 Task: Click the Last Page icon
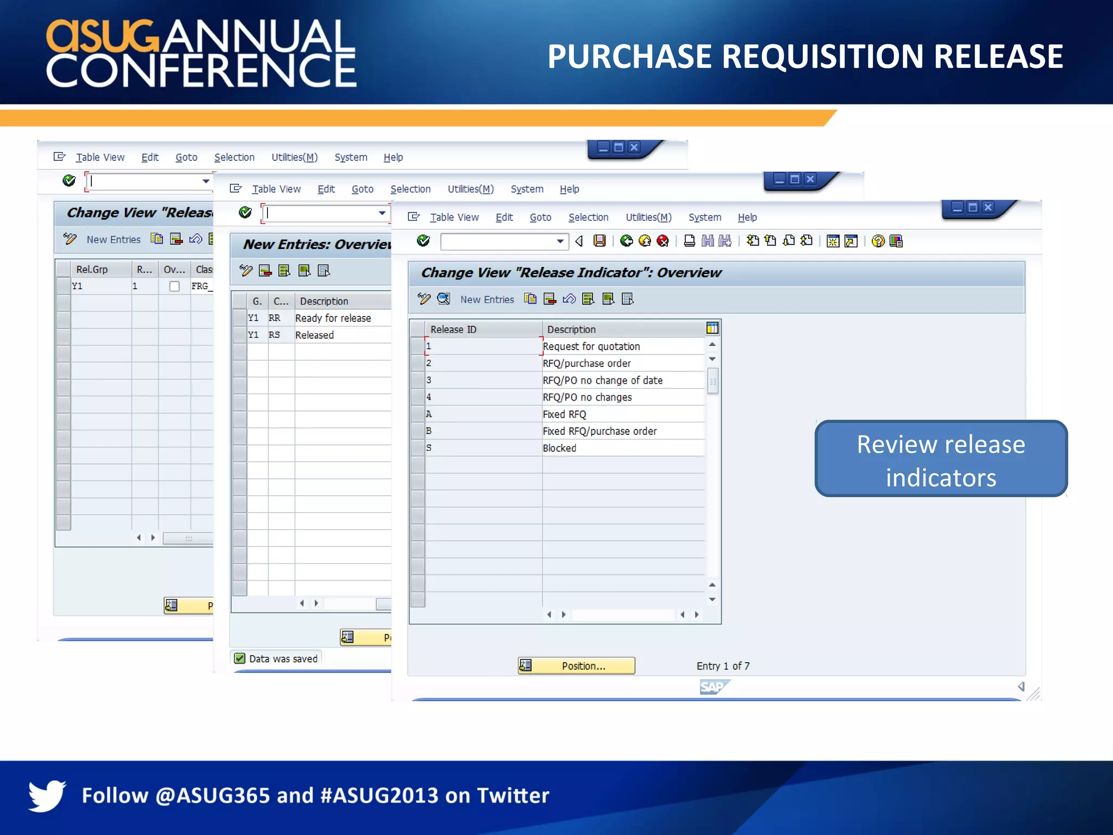pyautogui.click(x=806, y=241)
